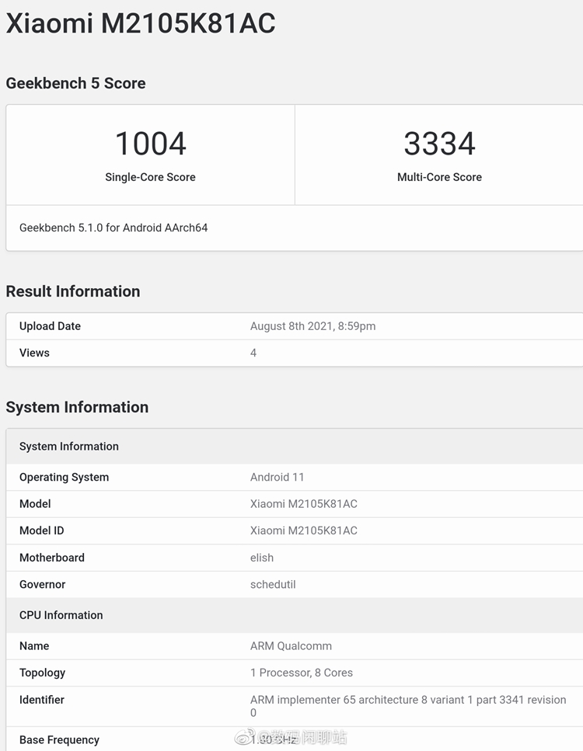Click the multi-core score value 3334
Screen dimensions: 583x751
440,143
